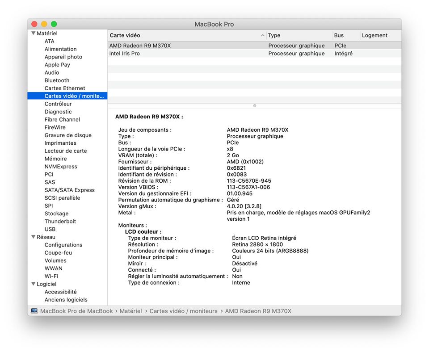
Task: Collapse the Réseau section triangle
Action: (x=34, y=237)
